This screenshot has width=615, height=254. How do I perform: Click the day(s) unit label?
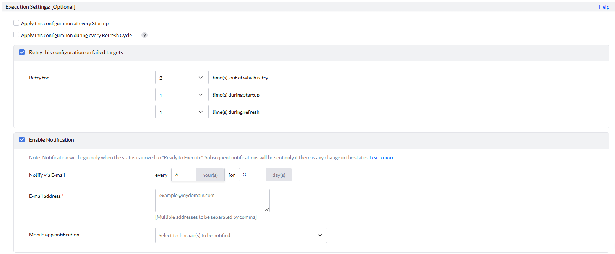click(x=279, y=175)
